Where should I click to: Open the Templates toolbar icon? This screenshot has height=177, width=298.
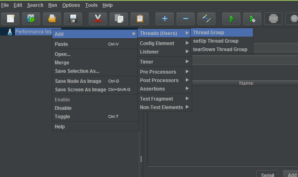[x=31, y=19]
